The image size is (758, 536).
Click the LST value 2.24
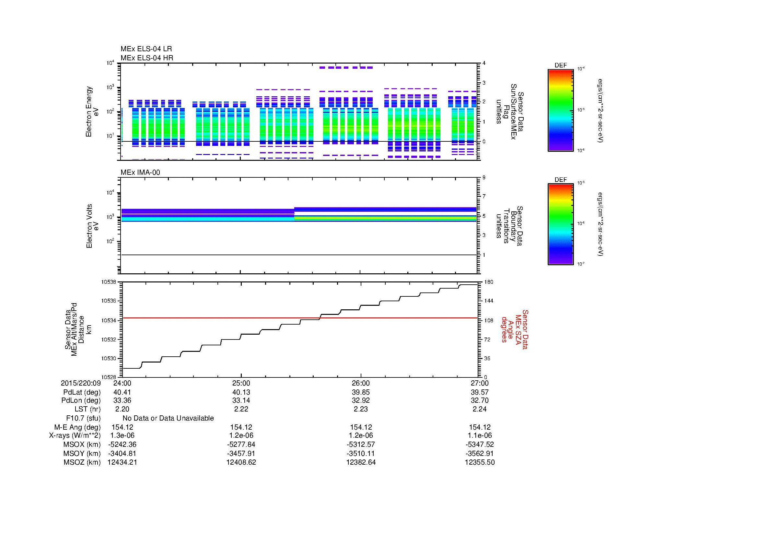480,409
